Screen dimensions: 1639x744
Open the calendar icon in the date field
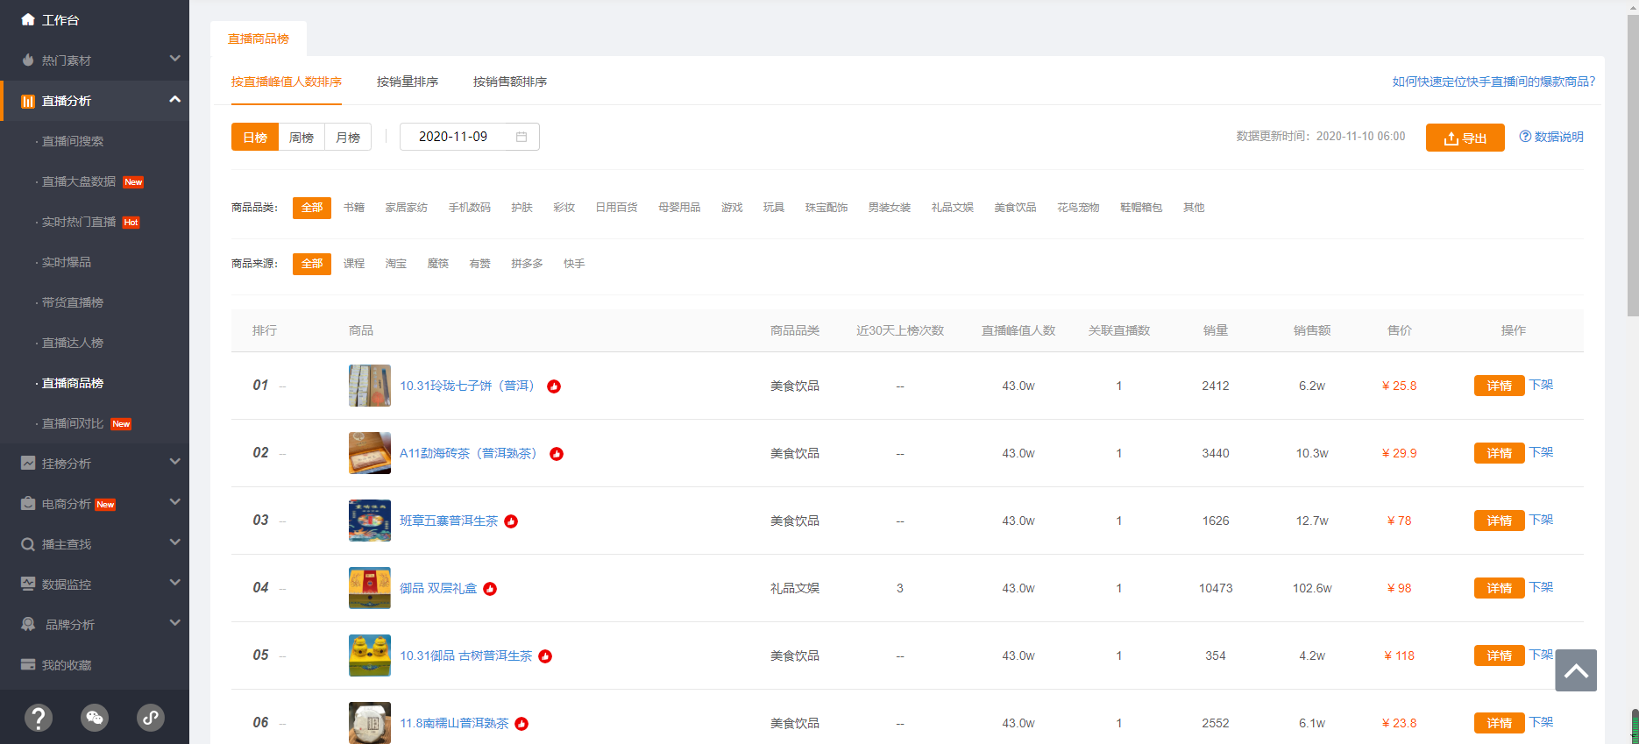coord(521,137)
